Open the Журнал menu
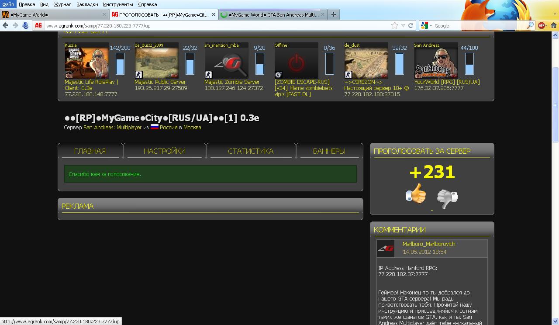The image size is (559, 325). click(62, 4)
